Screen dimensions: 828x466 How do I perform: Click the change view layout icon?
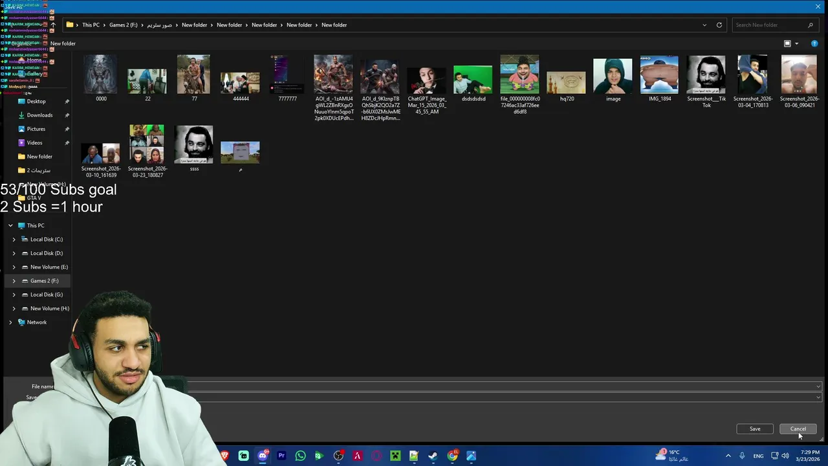coord(787,43)
